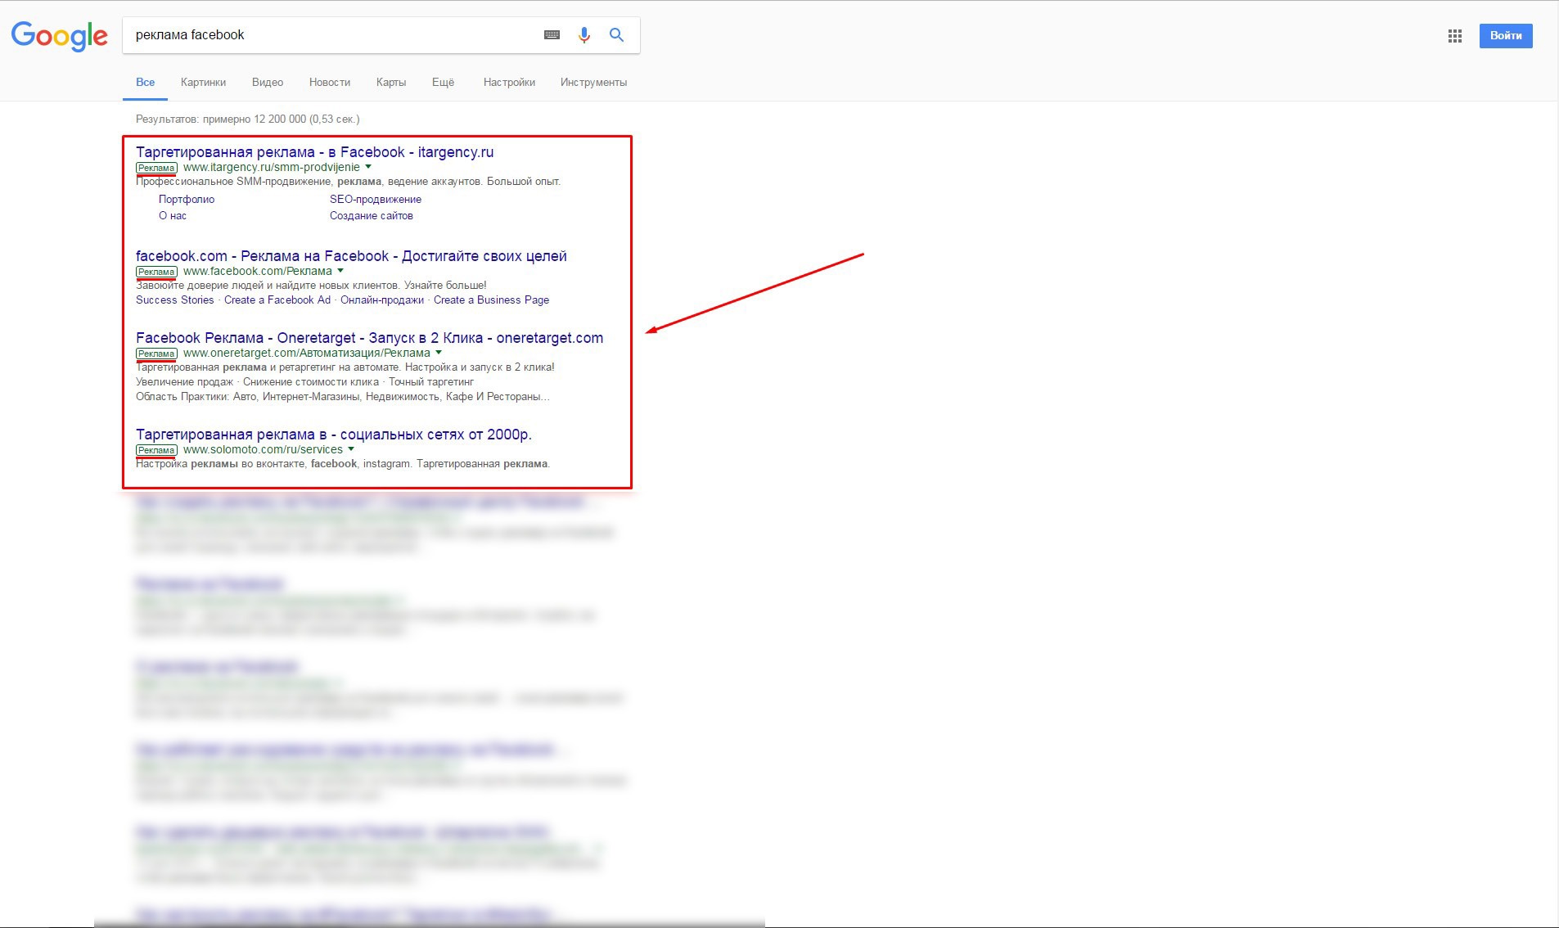Expand the Ещё menu

pyautogui.click(x=443, y=83)
